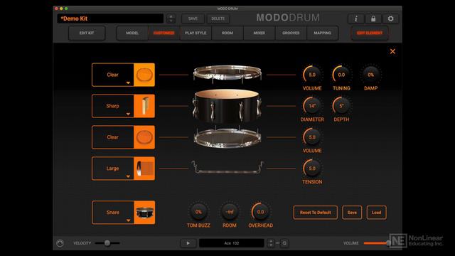Click the Load element button
This screenshot has height=256, width=455.
pyautogui.click(x=376, y=213)
